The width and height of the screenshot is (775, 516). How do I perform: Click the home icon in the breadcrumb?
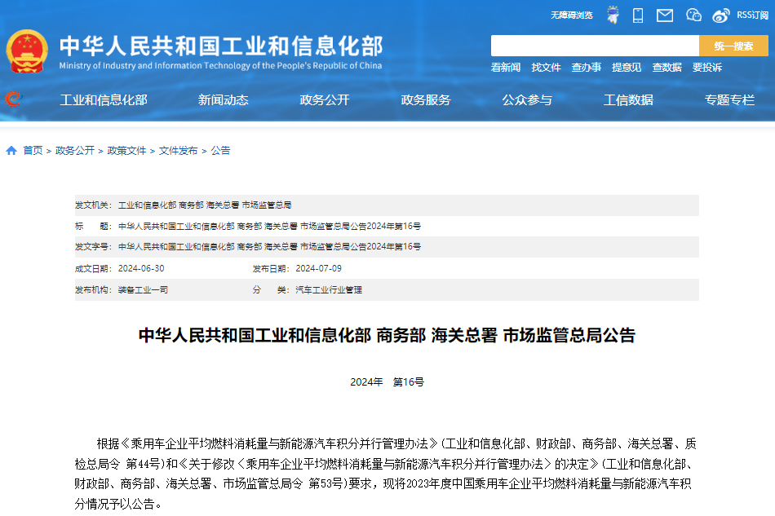[x=10, y=150]
